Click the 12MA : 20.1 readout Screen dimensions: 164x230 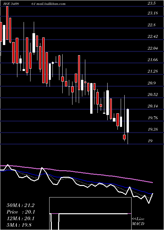(x=20, y=218)
